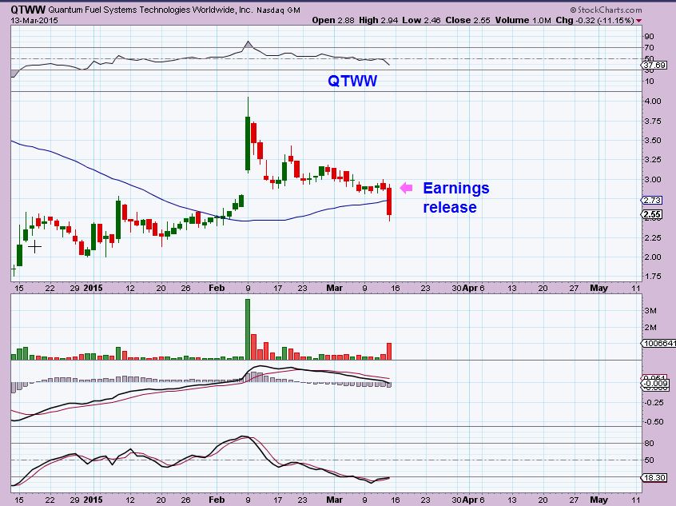Viewport: 676px width, 506px height.
Task: Click the RSI 70 level label
Action: click(x=649, y=48)
